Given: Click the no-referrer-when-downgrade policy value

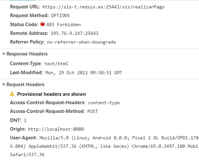Looking at the screenshot, I should (x=81, y=42).
